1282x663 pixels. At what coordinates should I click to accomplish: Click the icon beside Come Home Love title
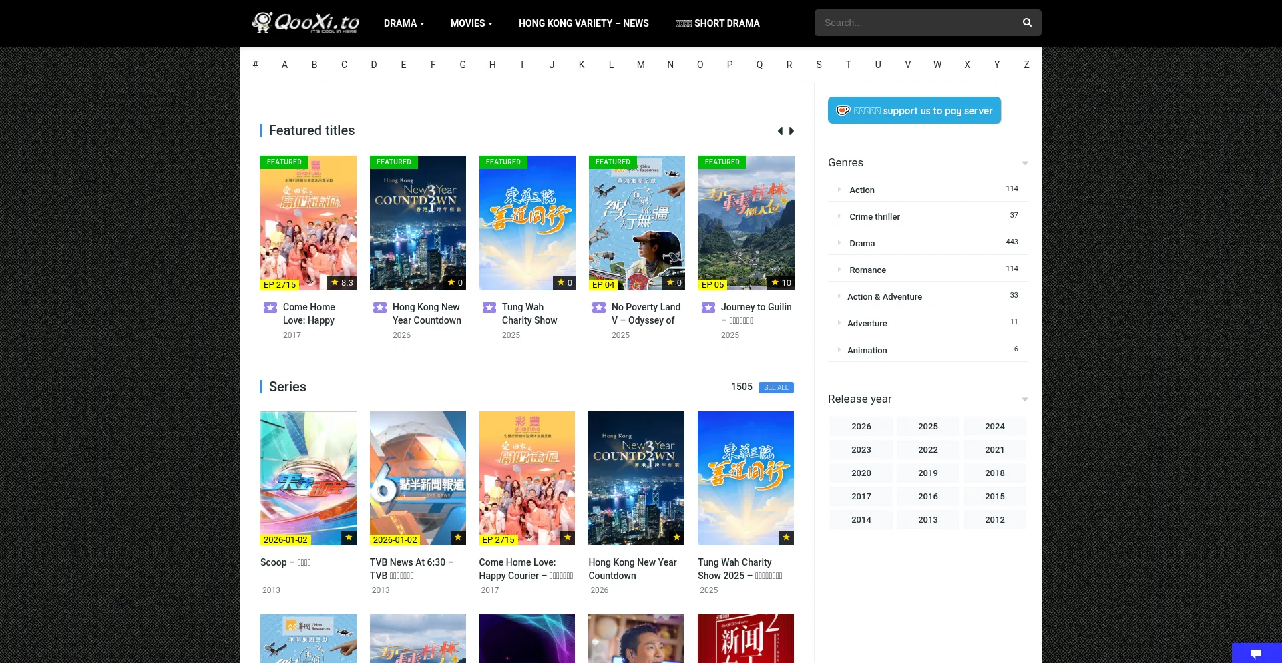pyautogui.click(x=270, y=308)
